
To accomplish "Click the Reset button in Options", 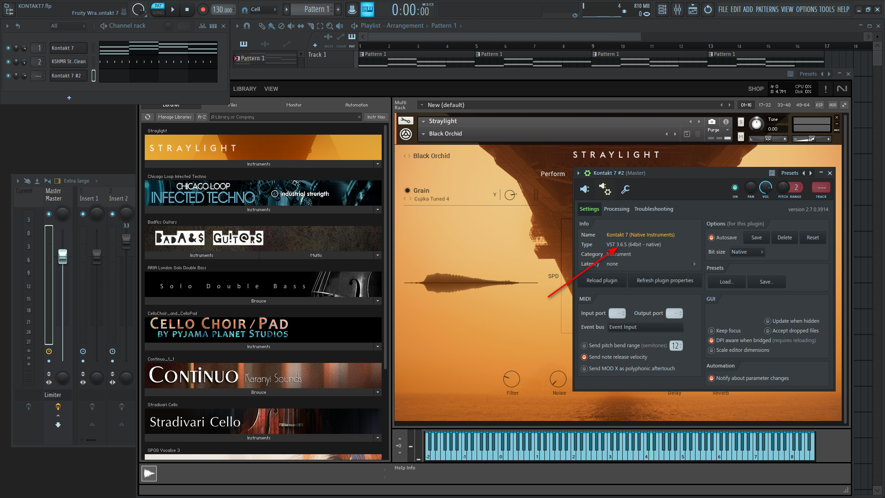I will [813, 238].
